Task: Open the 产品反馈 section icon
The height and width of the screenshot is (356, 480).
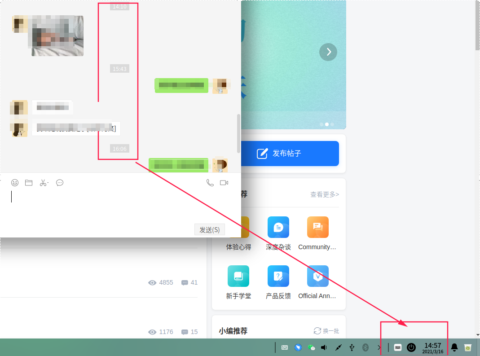Action: 278,276
